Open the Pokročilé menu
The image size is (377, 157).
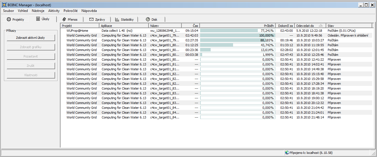coord(70,11)
